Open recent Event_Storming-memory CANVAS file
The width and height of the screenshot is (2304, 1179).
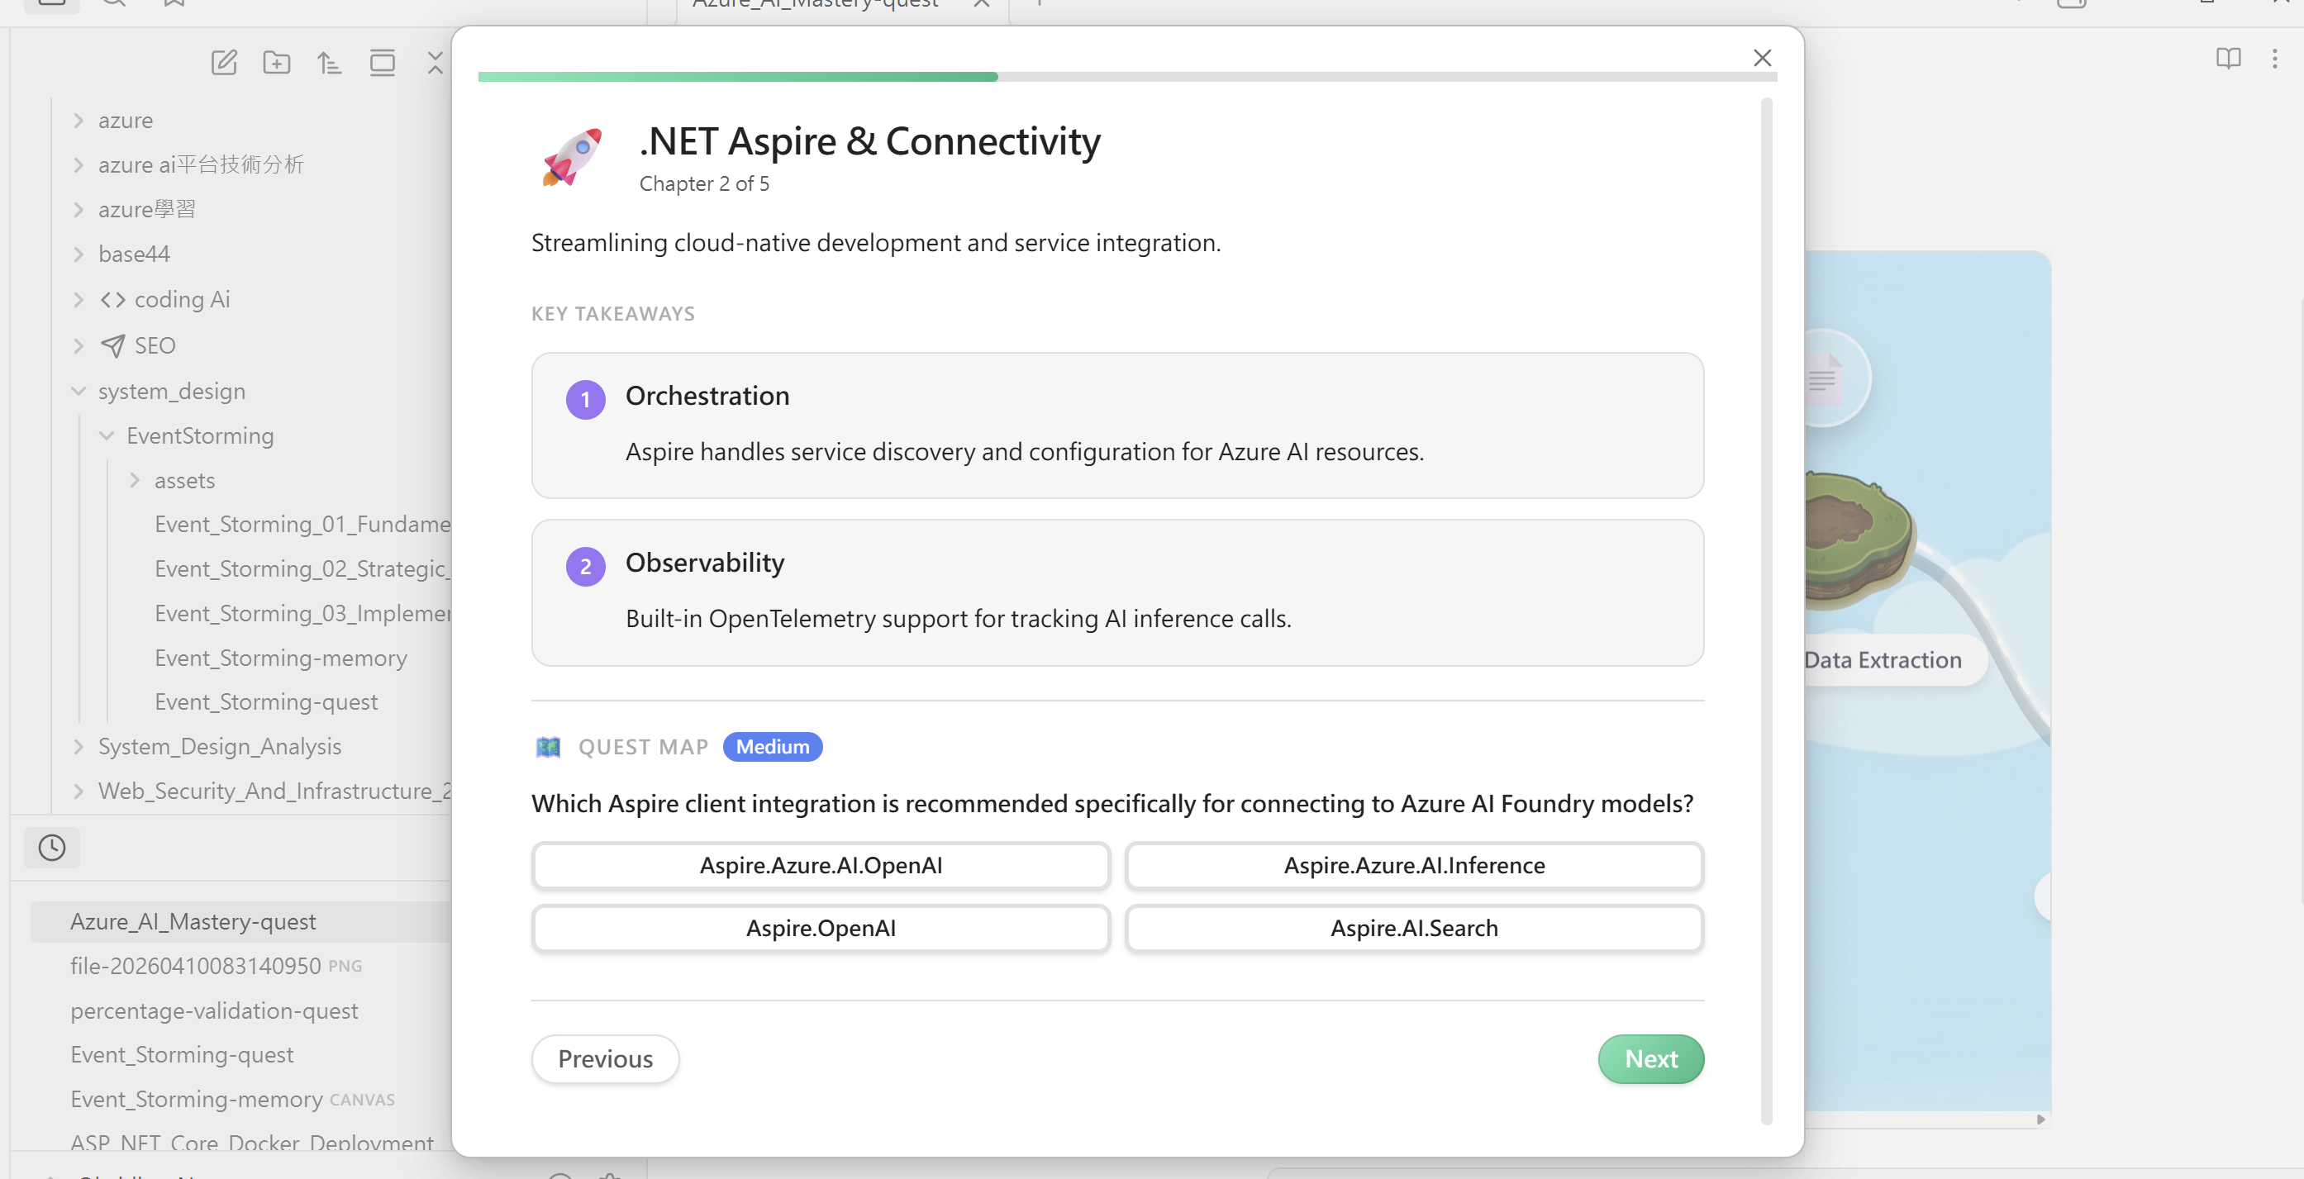(232, 1100)
